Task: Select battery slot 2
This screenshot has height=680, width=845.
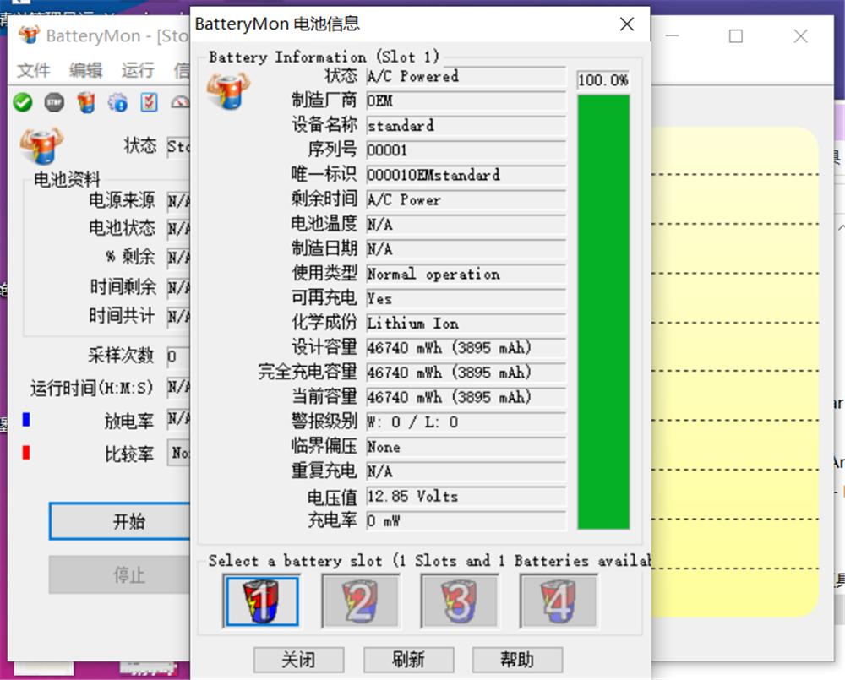Action: pos(360,601)
